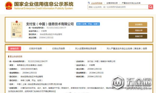156x93 pixels.
Task: Select the 经营异常名录 search category
Action: coord(112,3)
